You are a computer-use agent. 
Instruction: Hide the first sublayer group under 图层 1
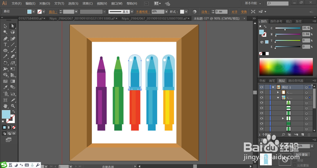[x=262, y=92]
